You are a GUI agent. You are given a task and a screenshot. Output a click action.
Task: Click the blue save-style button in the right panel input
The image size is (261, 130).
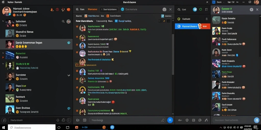tap(256, 120)
